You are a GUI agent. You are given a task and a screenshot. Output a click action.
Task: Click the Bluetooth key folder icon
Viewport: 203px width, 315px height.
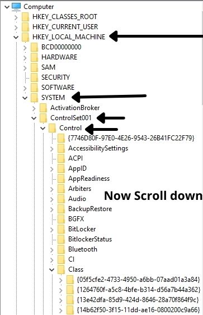point(61,249)
